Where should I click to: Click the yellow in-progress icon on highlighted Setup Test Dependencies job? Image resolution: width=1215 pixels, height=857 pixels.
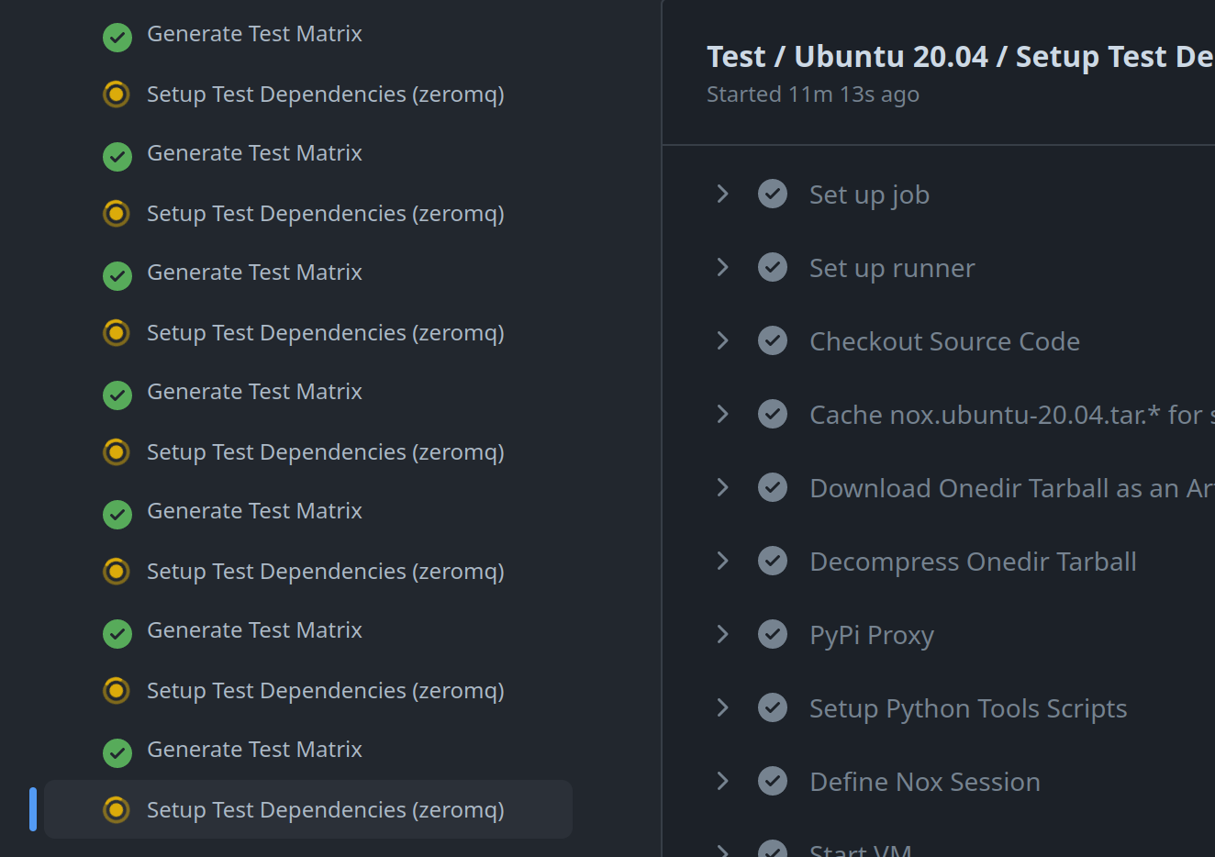click(x=117, y=809)
